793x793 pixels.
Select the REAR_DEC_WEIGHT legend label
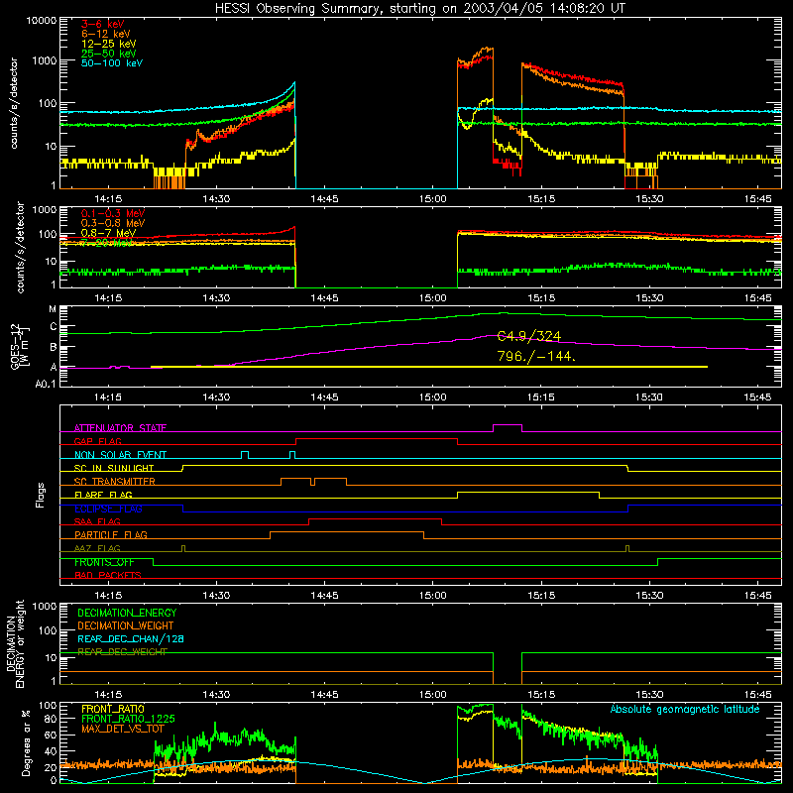click(122, 652)
